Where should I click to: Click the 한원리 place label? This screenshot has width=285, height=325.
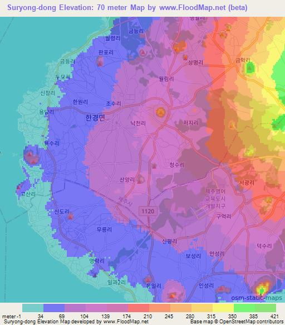(x=80, y=102)
